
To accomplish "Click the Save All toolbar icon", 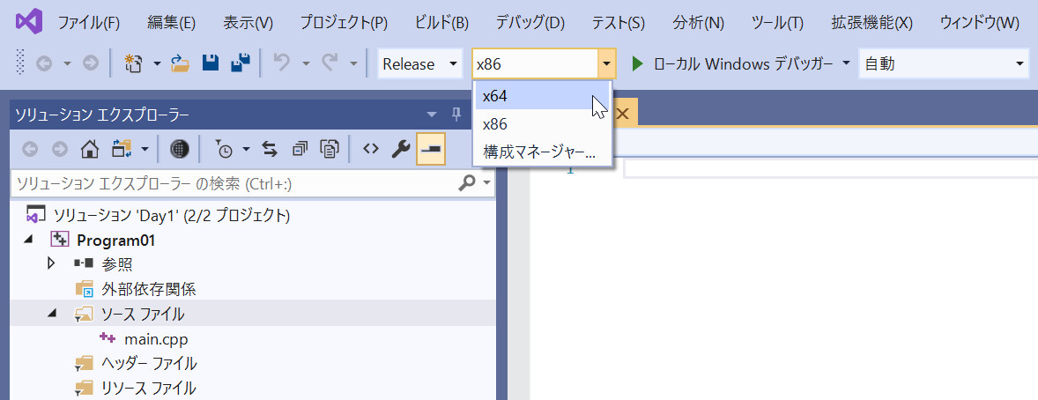I will pos(240,63).
